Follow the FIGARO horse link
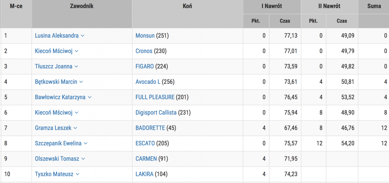Image resolution: width=389 pixels, height=183 pixels. pyautogui.click(x=145, y=66)
